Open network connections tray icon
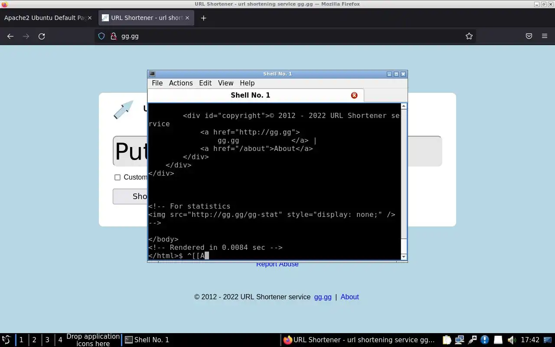This screenshot has height=347, width=555. pos(460,340)
